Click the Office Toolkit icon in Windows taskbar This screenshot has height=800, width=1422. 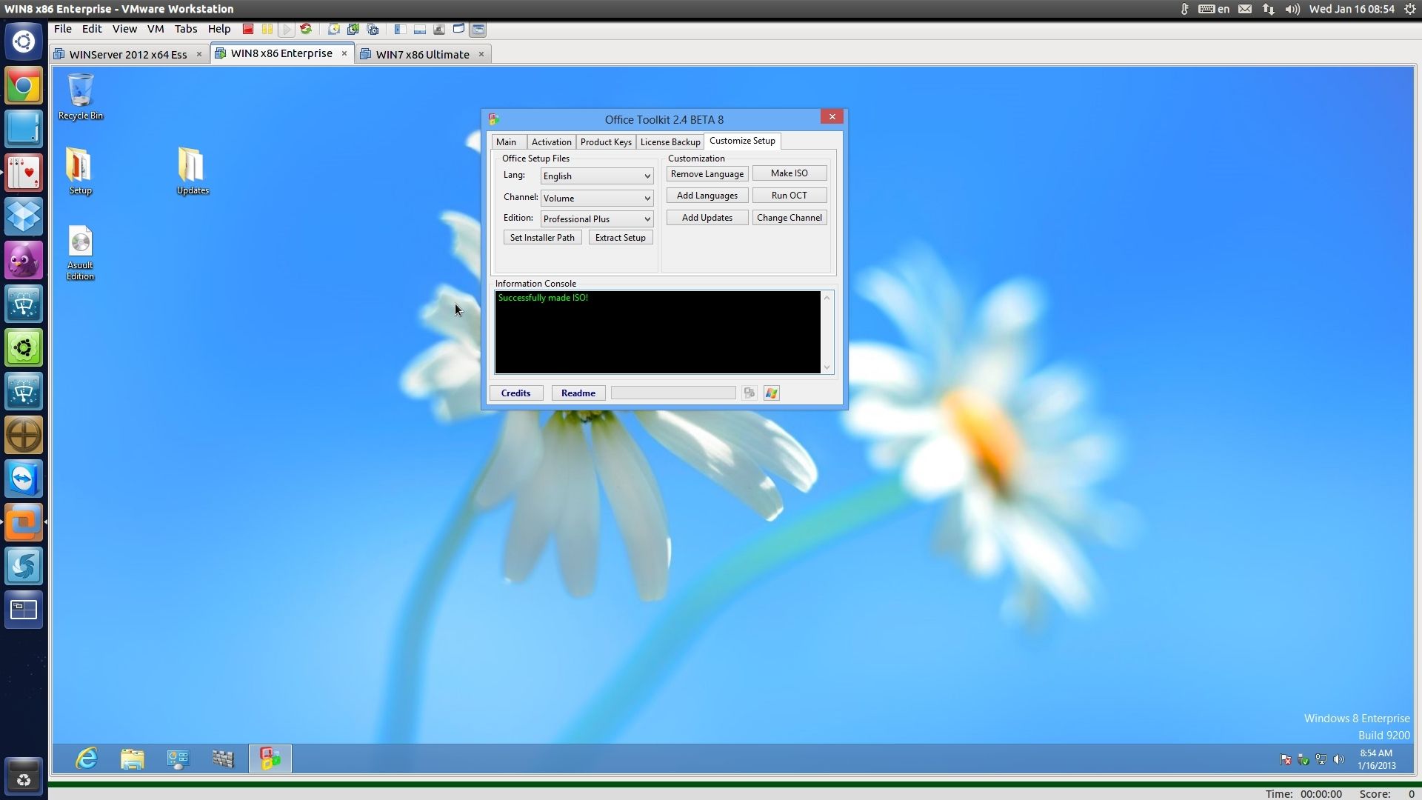(270, 759)
